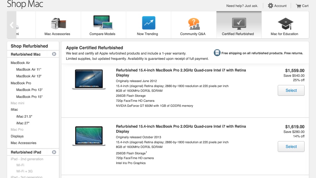This screenshot has height=178, width=316.
Task: Click the greyed Mac Pro sidebar entry
Action: (17, 129)
